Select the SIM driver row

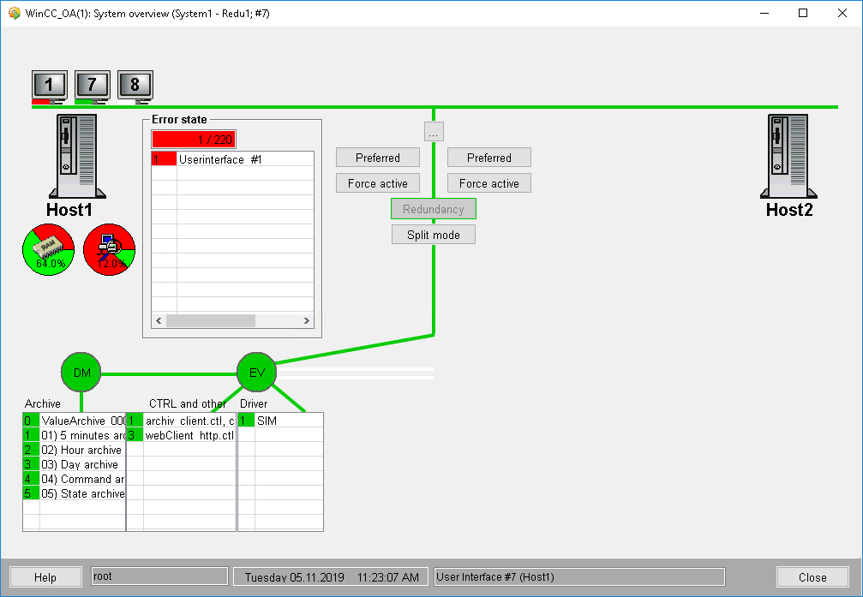(281, 421)
